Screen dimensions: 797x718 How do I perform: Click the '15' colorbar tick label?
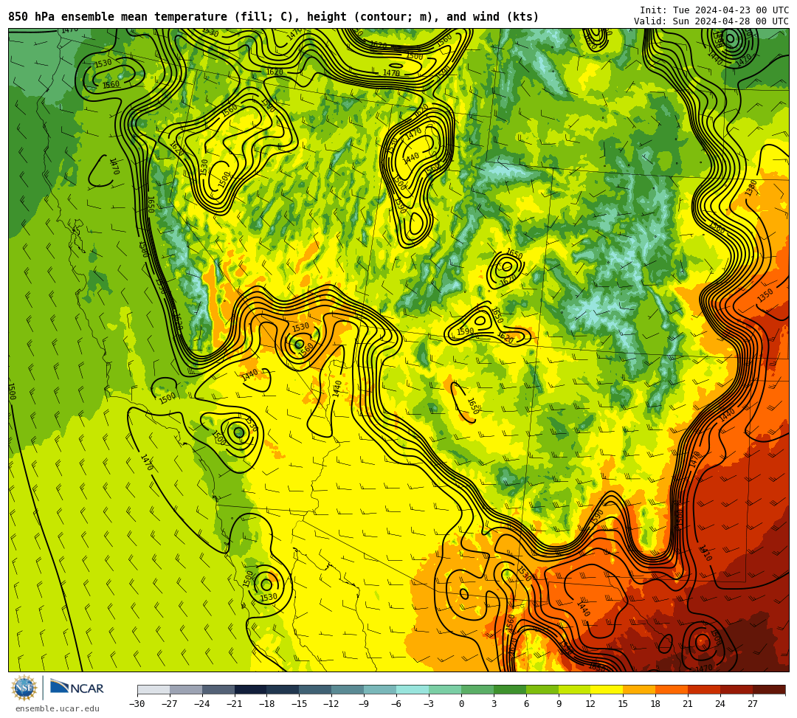(x=623, y=704)
